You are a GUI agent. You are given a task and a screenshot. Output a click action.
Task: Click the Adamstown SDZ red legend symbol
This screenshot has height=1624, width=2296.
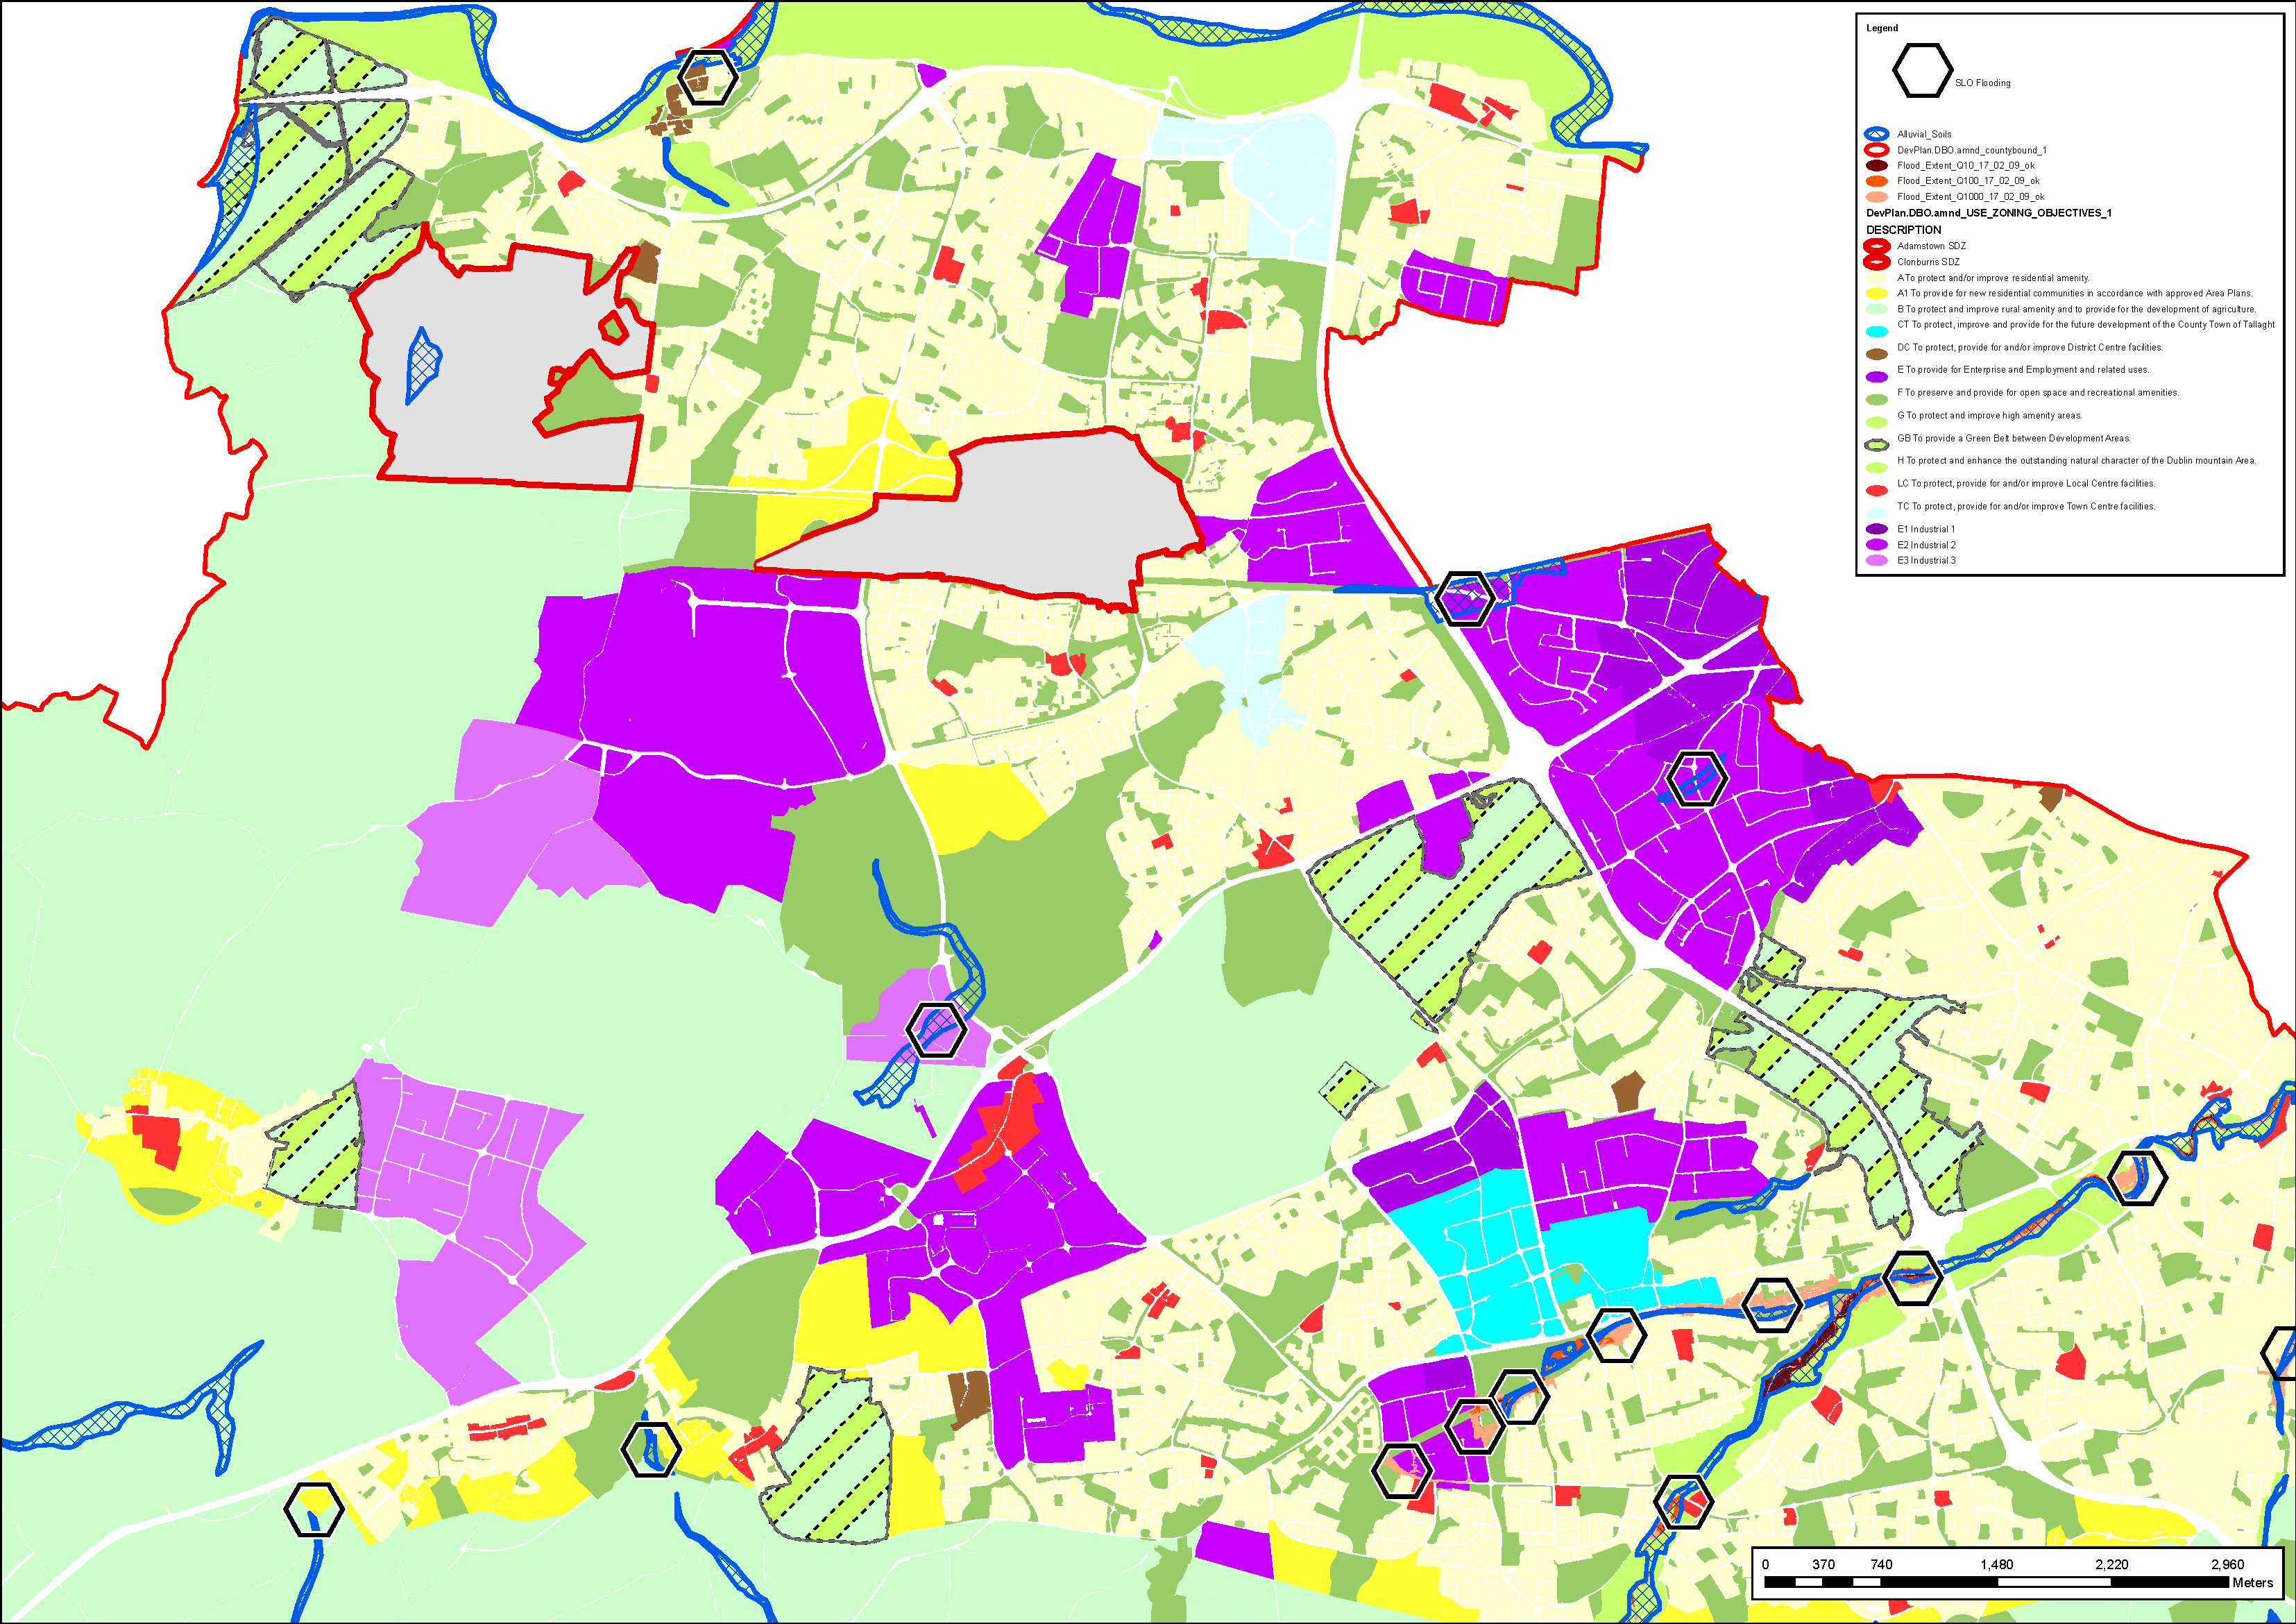1876,246
